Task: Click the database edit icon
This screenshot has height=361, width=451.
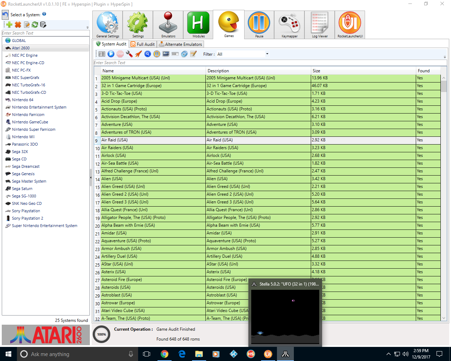Action: pos(43,25)
